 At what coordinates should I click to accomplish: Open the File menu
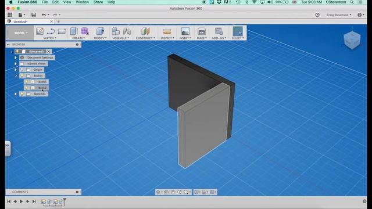coord(45,2)
